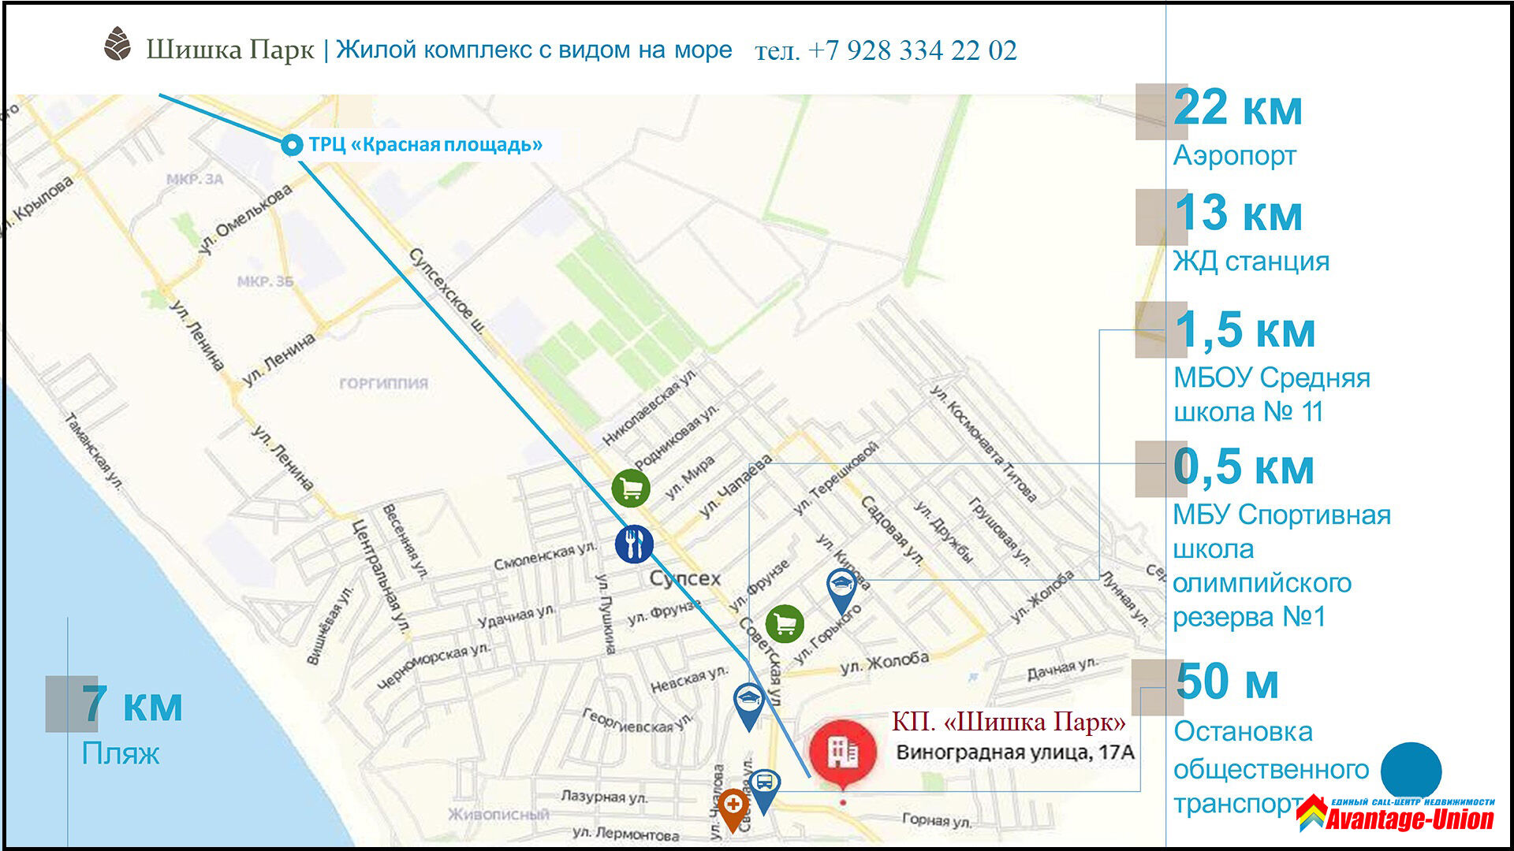Screen dimensions: 1514x851
Task: Click the 50 м Остановка транспорта label
Action: (x=1271, y=739)
